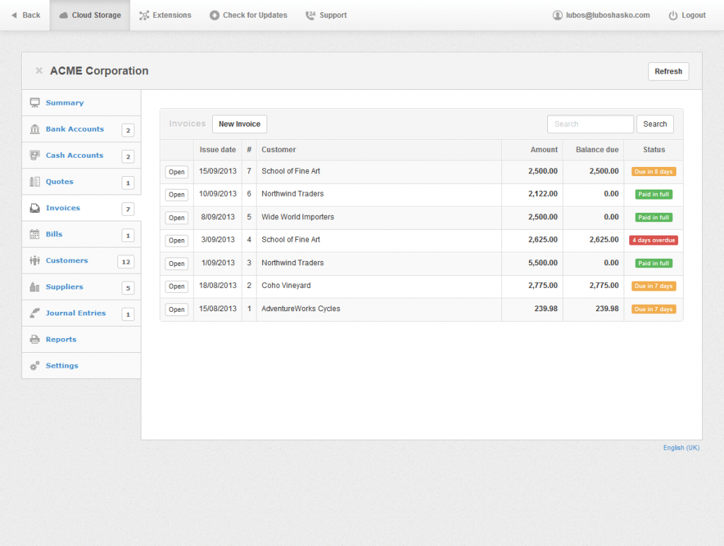
Task: Create a new invoice with New Invoice button
Action: [x=239, y=124]
